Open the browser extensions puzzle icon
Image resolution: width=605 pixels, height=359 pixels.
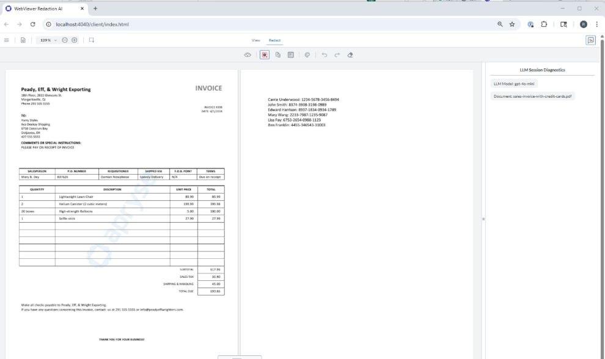coord(544,24)
